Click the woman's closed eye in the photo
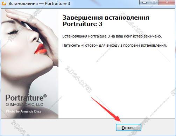 tap(13, 32)
